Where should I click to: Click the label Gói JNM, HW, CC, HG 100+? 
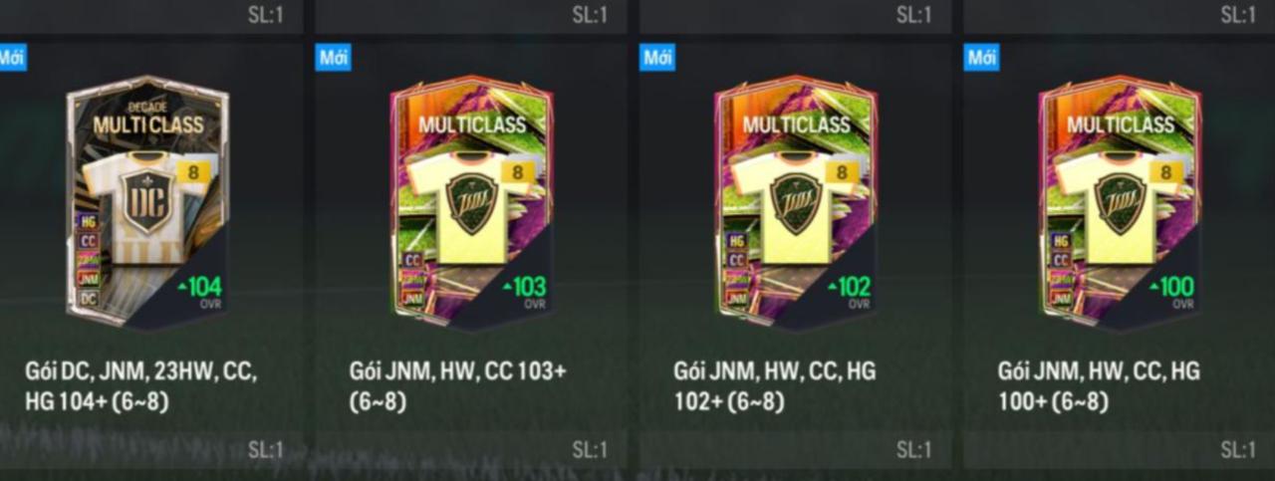tap(1099, 386)
